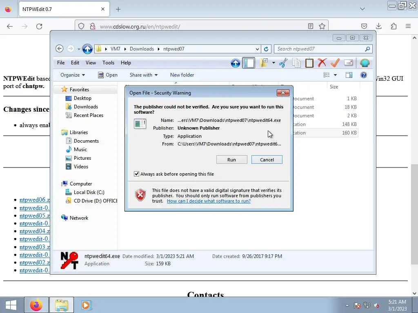Open the Edit menu in Explorer
Viewport: 418px width, 313px height.
click(75, 63)
